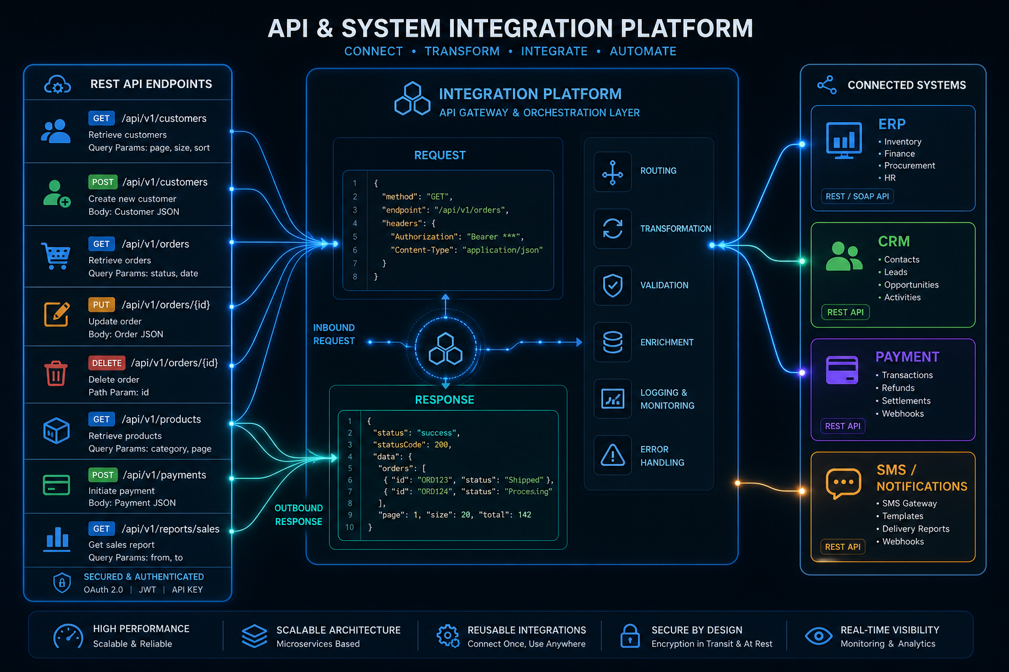Click the red trash icon for DELETE order

pyautogui.click(x=56, y=373)
